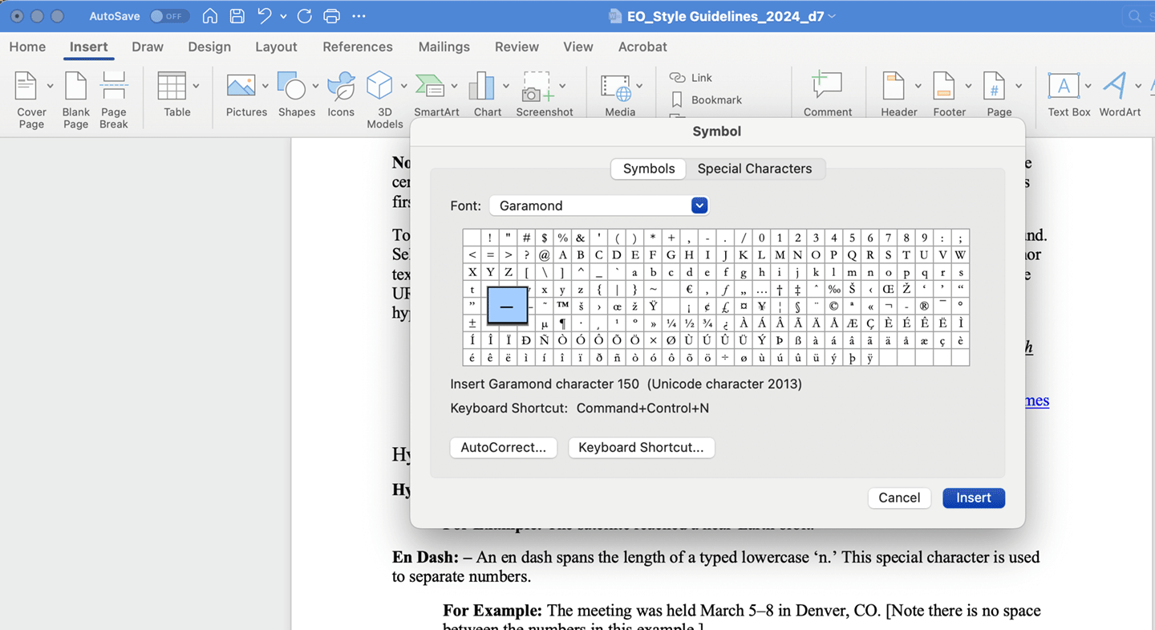Go to the References tab
This screenshot has width=1155, height=630.
point(358,47)
